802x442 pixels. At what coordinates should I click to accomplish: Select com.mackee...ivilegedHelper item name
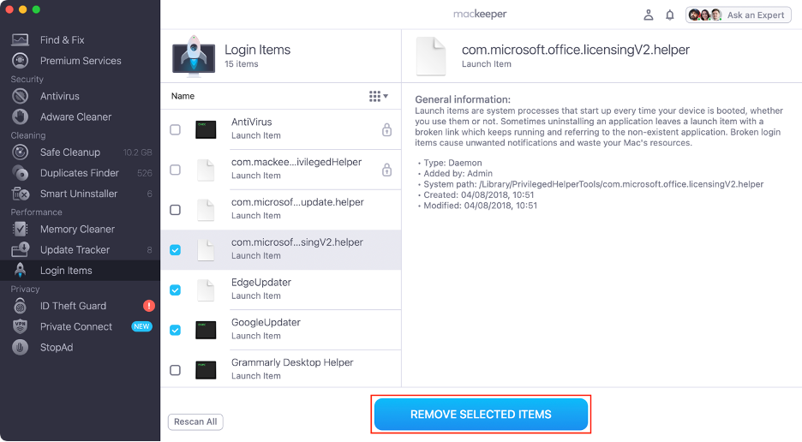point(296,162)
